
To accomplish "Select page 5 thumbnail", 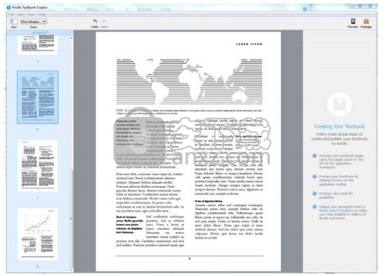I will point(38,45).
